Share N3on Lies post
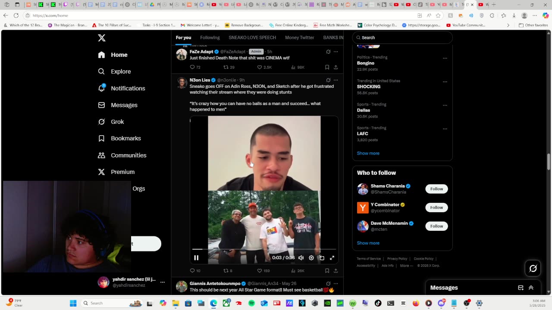The width and height of the screenshot is (552, 310). click(336, 270)
